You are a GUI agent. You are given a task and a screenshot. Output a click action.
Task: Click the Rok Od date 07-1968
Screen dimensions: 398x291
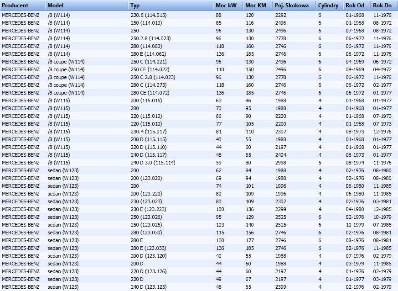click(355, 31)
